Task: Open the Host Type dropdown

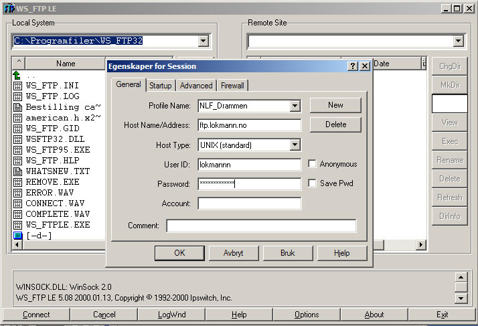Action: click(295, 145)
